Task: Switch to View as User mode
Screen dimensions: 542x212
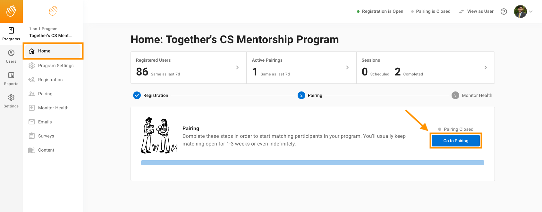Action: tap(476, 11)
